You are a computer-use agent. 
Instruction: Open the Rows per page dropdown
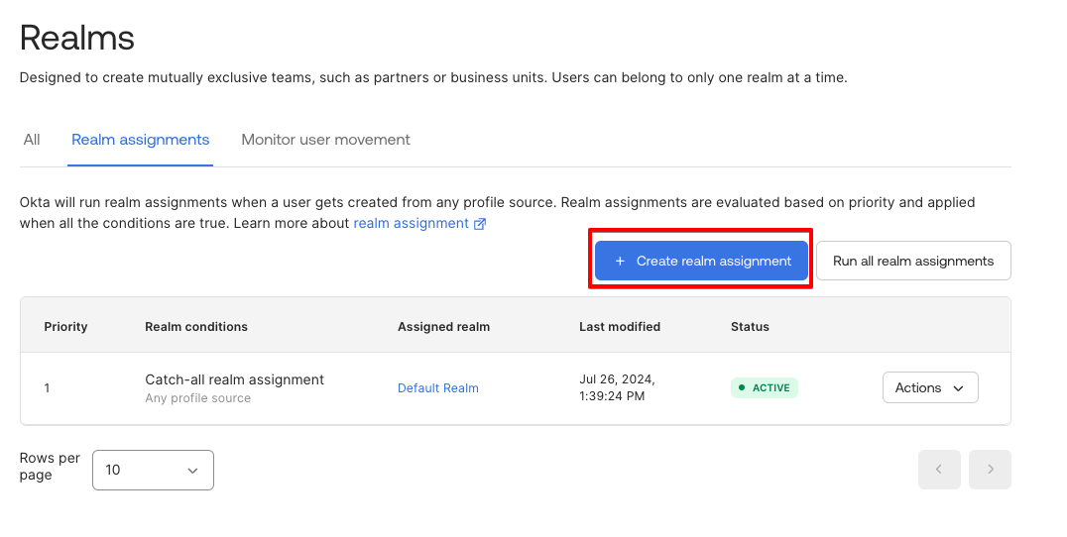pyautogui.click(x=153, y=470)
